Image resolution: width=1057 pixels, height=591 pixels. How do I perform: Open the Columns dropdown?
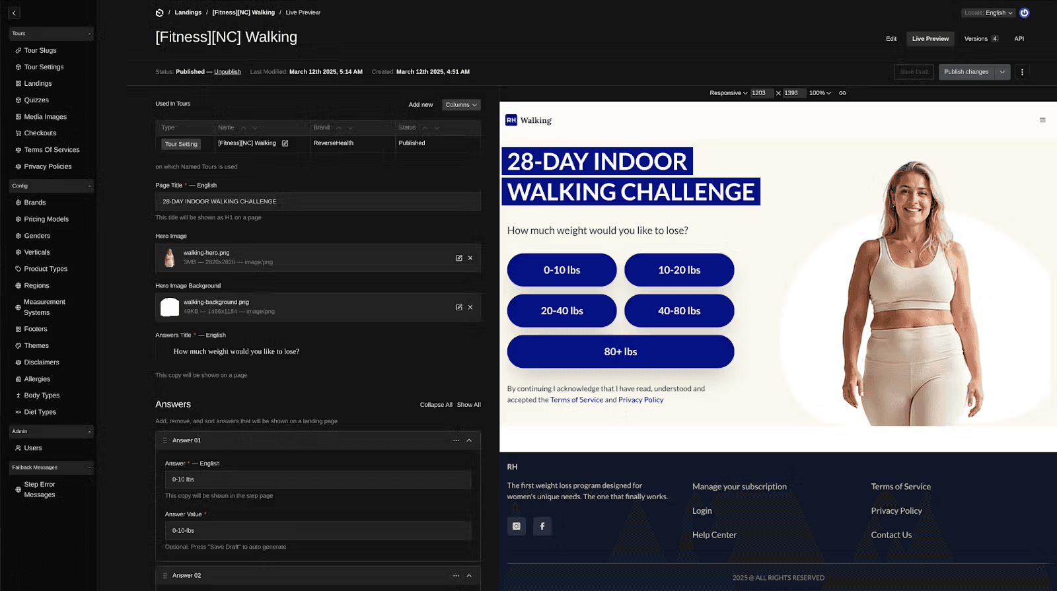461,105
